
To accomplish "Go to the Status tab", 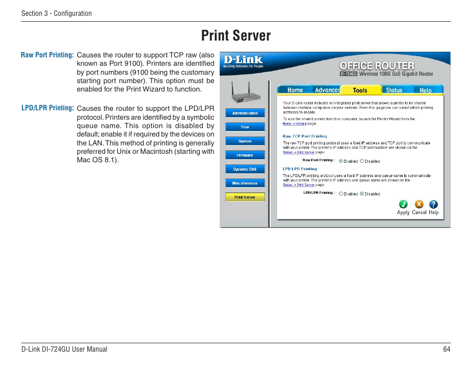I will point(394,90).
